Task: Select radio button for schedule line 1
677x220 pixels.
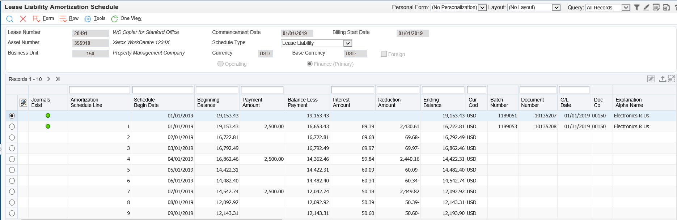Action: pos(12,126)
